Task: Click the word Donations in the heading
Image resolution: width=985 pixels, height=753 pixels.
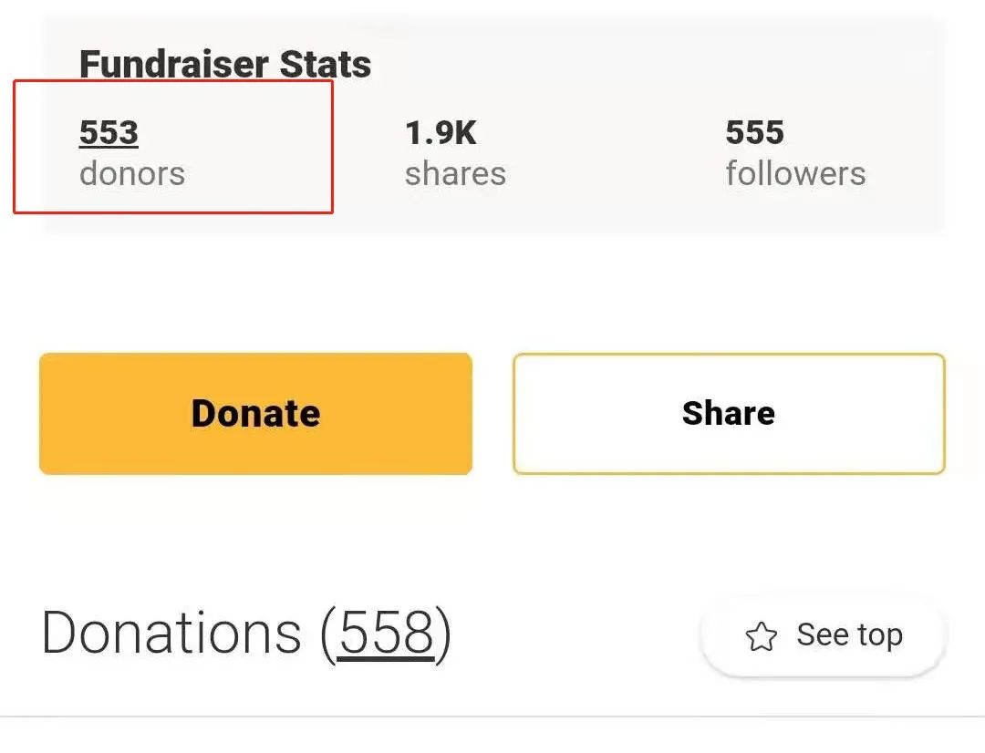Action: [x=171, y=633]
